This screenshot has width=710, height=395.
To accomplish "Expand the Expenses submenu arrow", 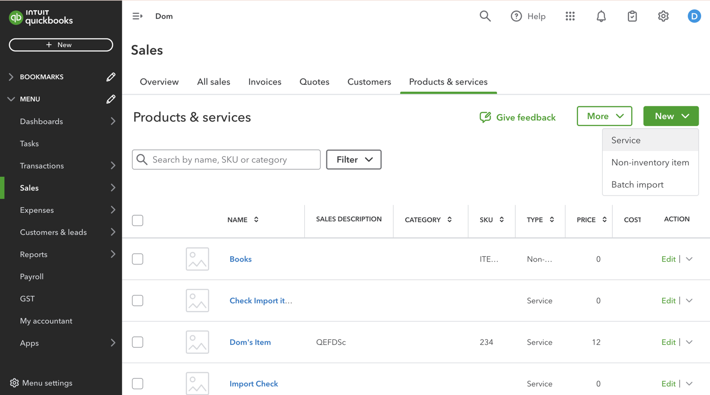I will (113, 210).
